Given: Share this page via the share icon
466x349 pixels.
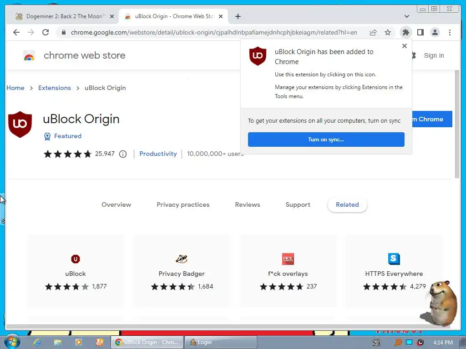Looking at the screenshot, I should tap(373, 32).
